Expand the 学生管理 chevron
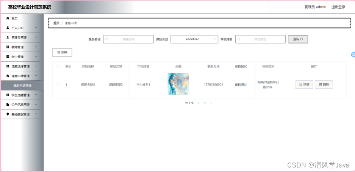Viewport: 355px width, 172px height. click(36, 56)
